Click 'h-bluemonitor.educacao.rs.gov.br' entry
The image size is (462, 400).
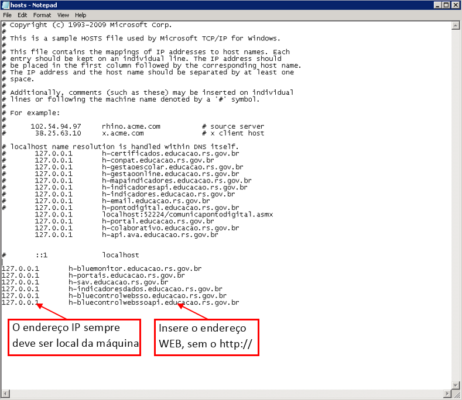(x=135, y=269)
